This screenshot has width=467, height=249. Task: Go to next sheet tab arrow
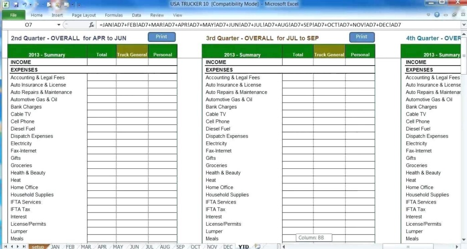pos(18,247)
